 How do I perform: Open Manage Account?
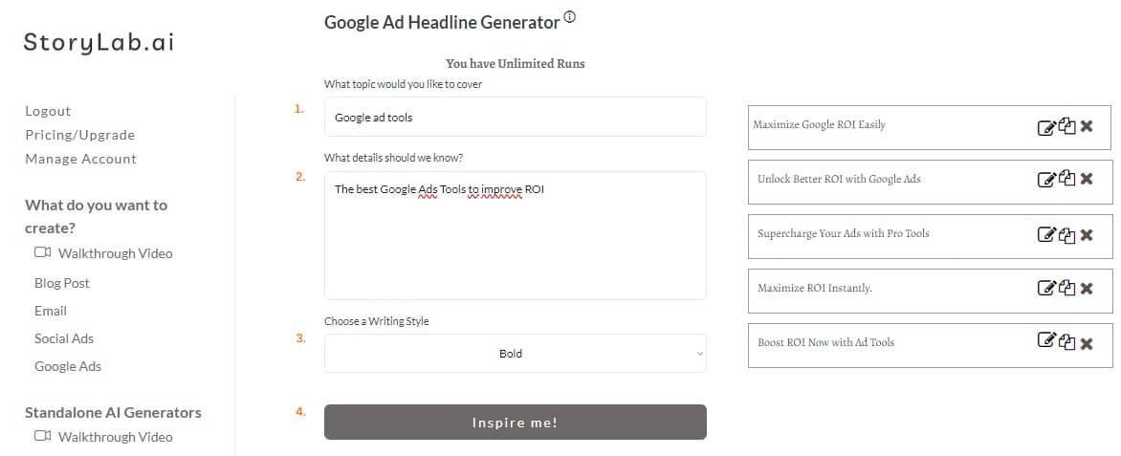(80, 159)
